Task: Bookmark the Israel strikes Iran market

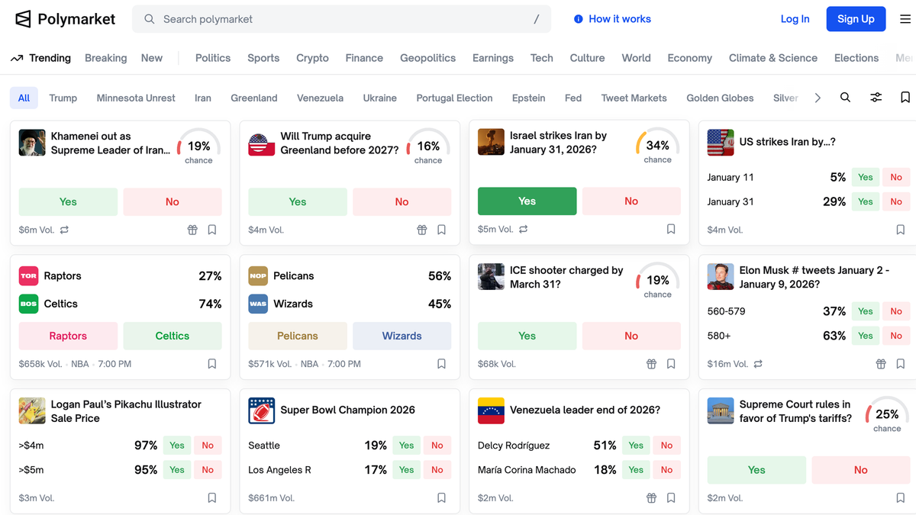Action: point(671,229)
